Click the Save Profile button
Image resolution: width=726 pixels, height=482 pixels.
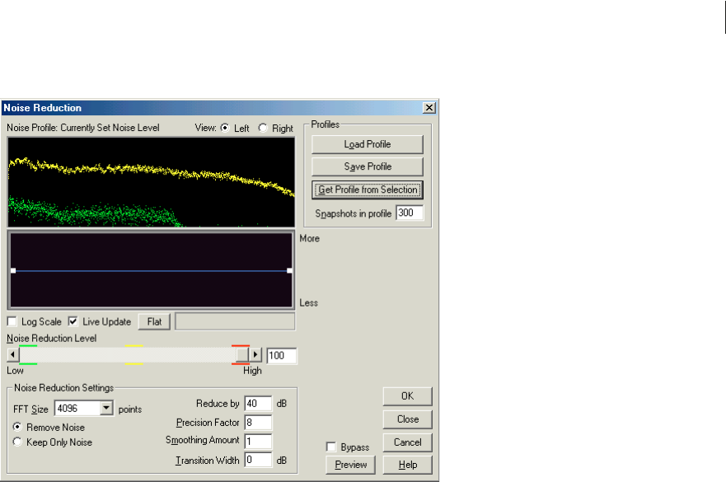pyautogui.click(x=367, y=167)
